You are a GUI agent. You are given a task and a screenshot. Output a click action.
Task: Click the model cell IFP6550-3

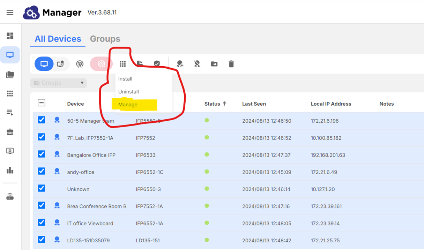pos(148,189)
